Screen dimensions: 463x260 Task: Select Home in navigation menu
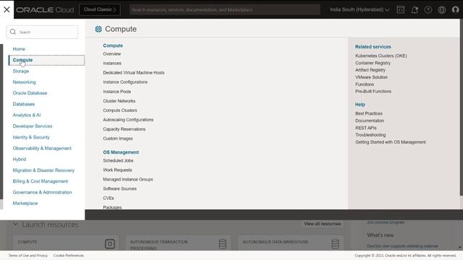pyautogui.click(x=19, y=49)
